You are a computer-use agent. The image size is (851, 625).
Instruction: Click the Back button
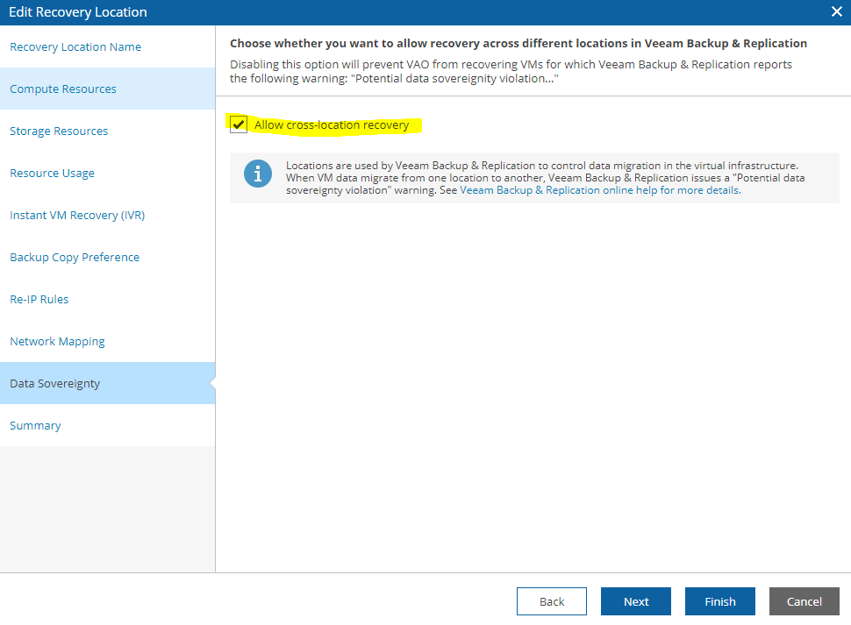point(552,601)
